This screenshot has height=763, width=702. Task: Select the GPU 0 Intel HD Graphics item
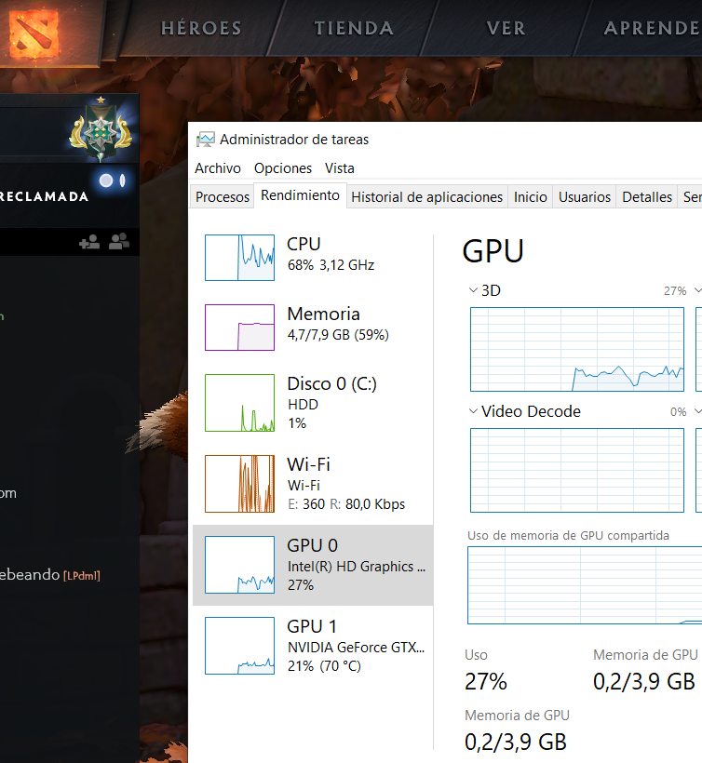tap(313, 565)
